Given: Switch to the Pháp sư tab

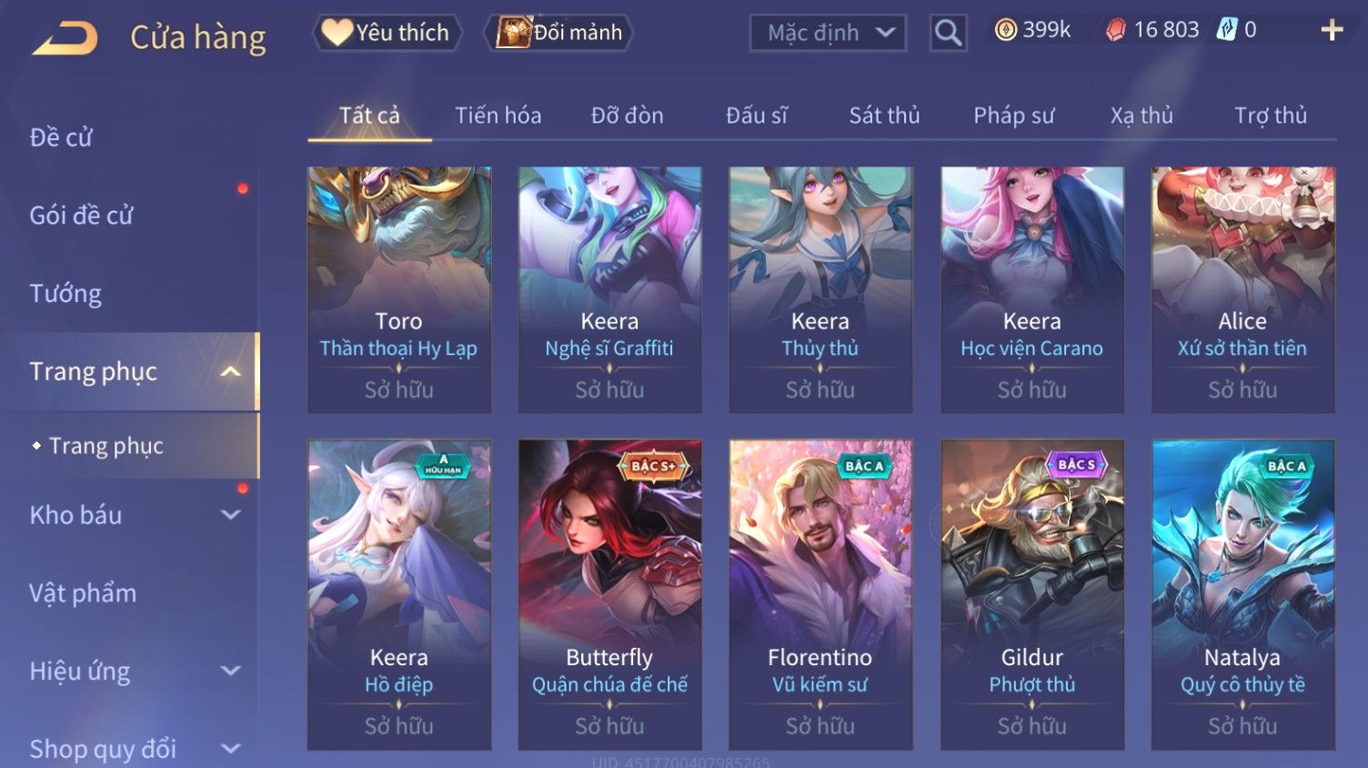Looking at the screenshot, I should pos(1013,116).
